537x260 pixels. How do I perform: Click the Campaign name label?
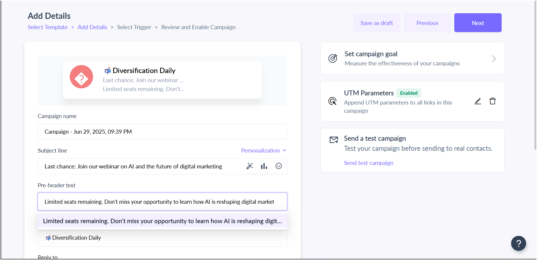click(57, 116)
